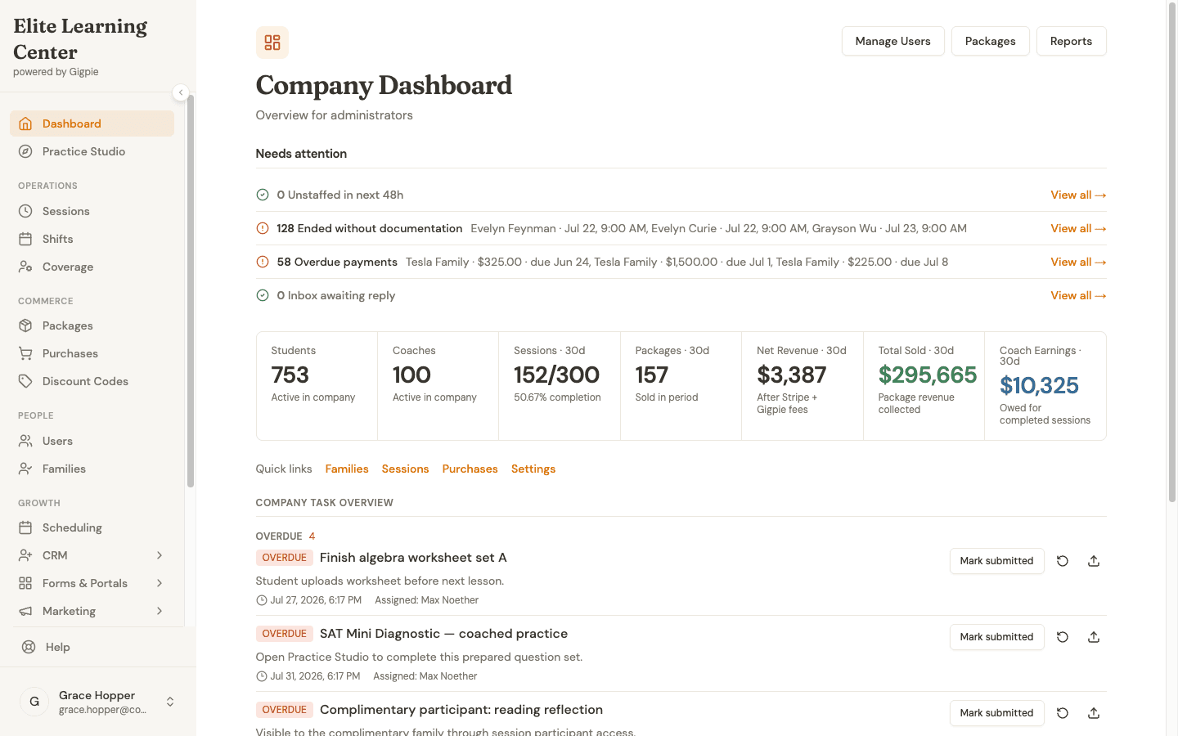Click the Help lifebuoy icon
Image resolution: width=1178 pixels, height=736 pixels.
tap(29, 647)
